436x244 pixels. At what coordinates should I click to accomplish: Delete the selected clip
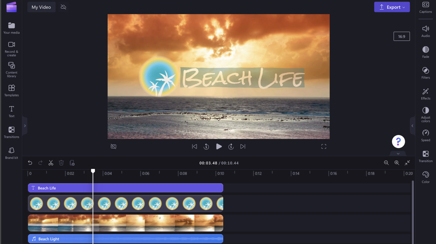pos(61,163)
